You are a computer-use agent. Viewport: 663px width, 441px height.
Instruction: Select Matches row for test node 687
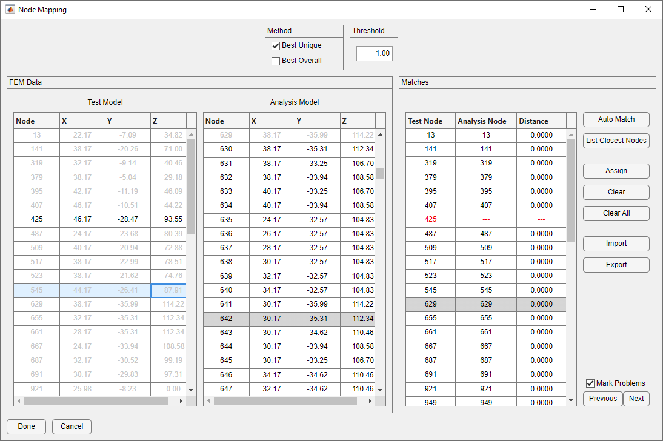point(486,360)
